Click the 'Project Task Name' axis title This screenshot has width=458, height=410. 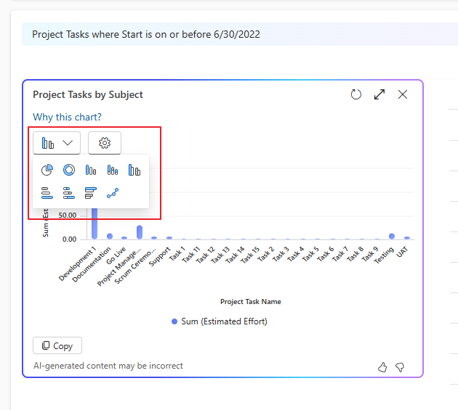[x=251, y=302]
